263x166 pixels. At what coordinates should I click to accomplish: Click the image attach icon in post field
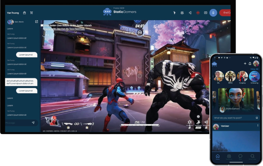(257, 118)
